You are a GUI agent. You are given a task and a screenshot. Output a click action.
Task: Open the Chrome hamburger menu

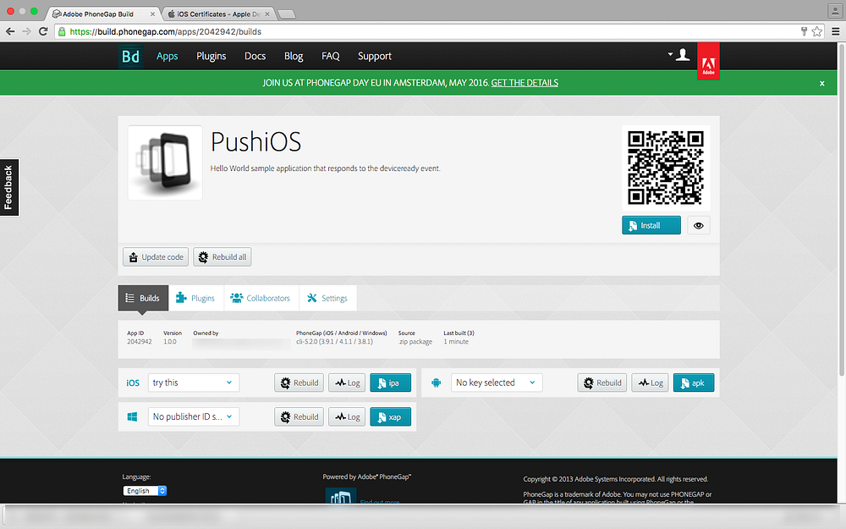835,31
